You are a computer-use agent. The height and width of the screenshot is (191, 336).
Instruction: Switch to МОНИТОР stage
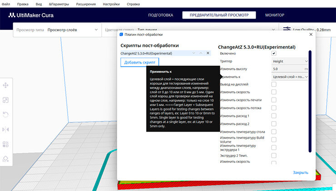275,15
